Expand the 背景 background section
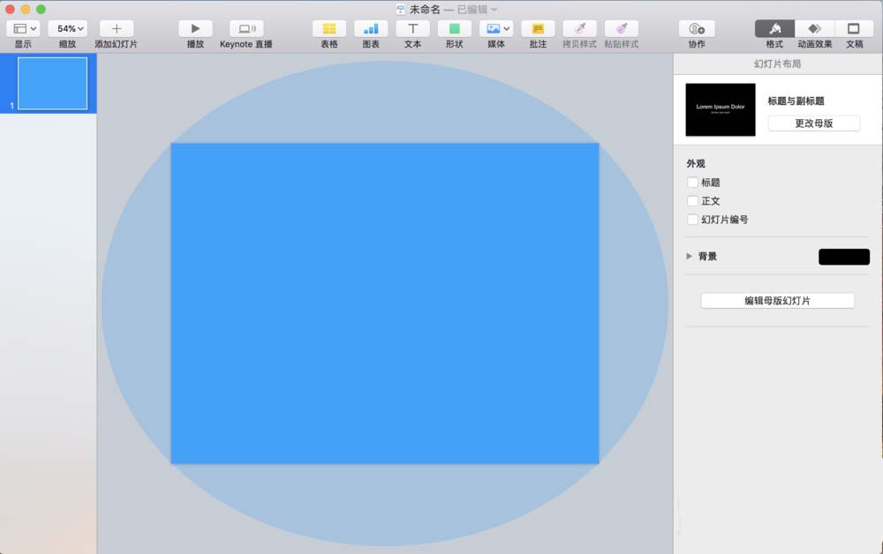 (x=690, y=256)
